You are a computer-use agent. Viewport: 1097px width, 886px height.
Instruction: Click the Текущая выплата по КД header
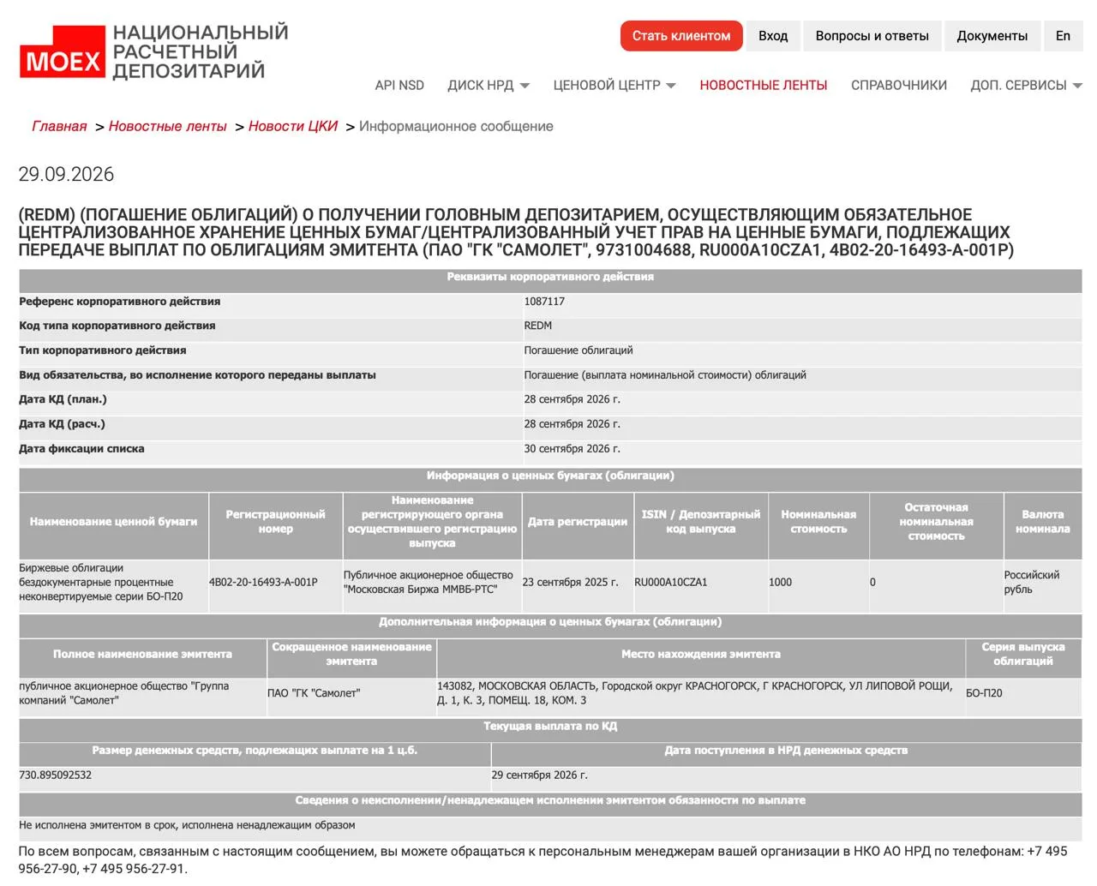pyautogui.click(x=550, y=726)
